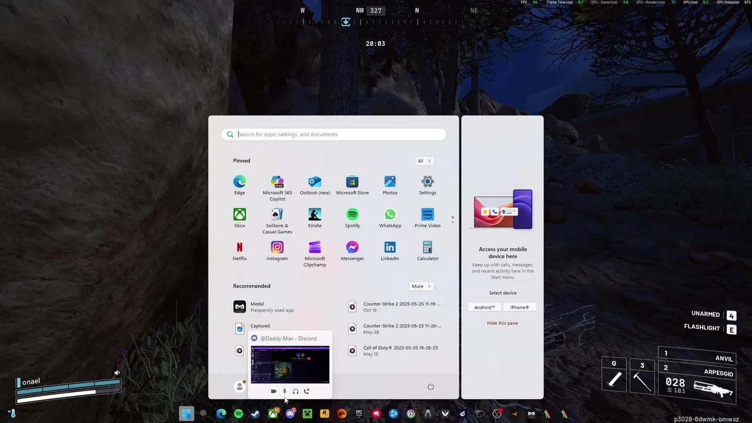Open the Riot Client taskbar icon
The height and width of the screenshot is (423, 752).
pos(376,414)
